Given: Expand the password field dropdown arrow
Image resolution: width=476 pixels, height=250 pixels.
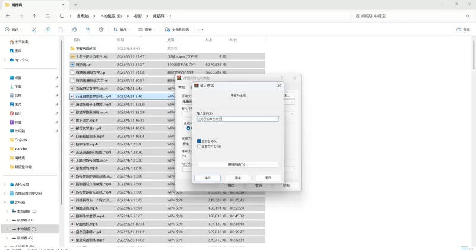Looking at the screenshot, I should [276, 119].
